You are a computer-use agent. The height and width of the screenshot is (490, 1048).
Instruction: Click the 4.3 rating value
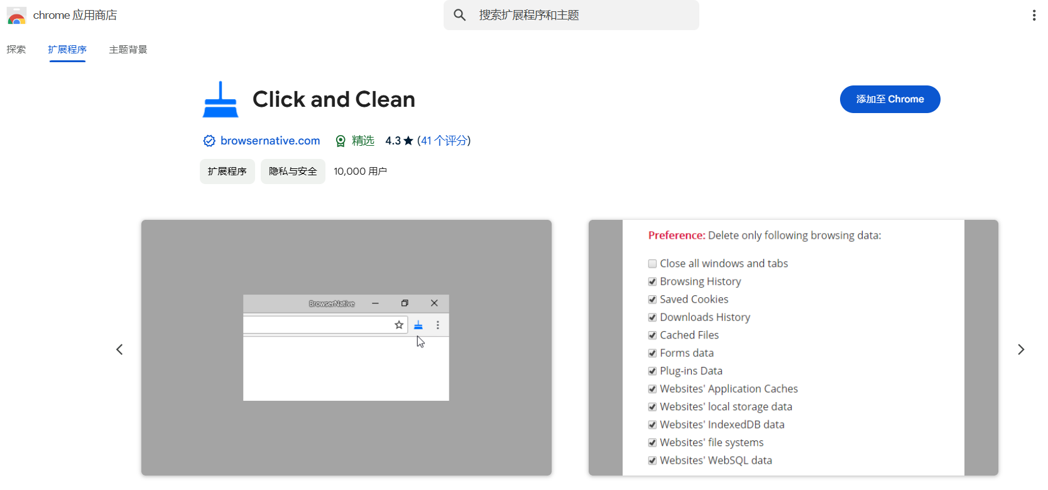tap(393, 141)
